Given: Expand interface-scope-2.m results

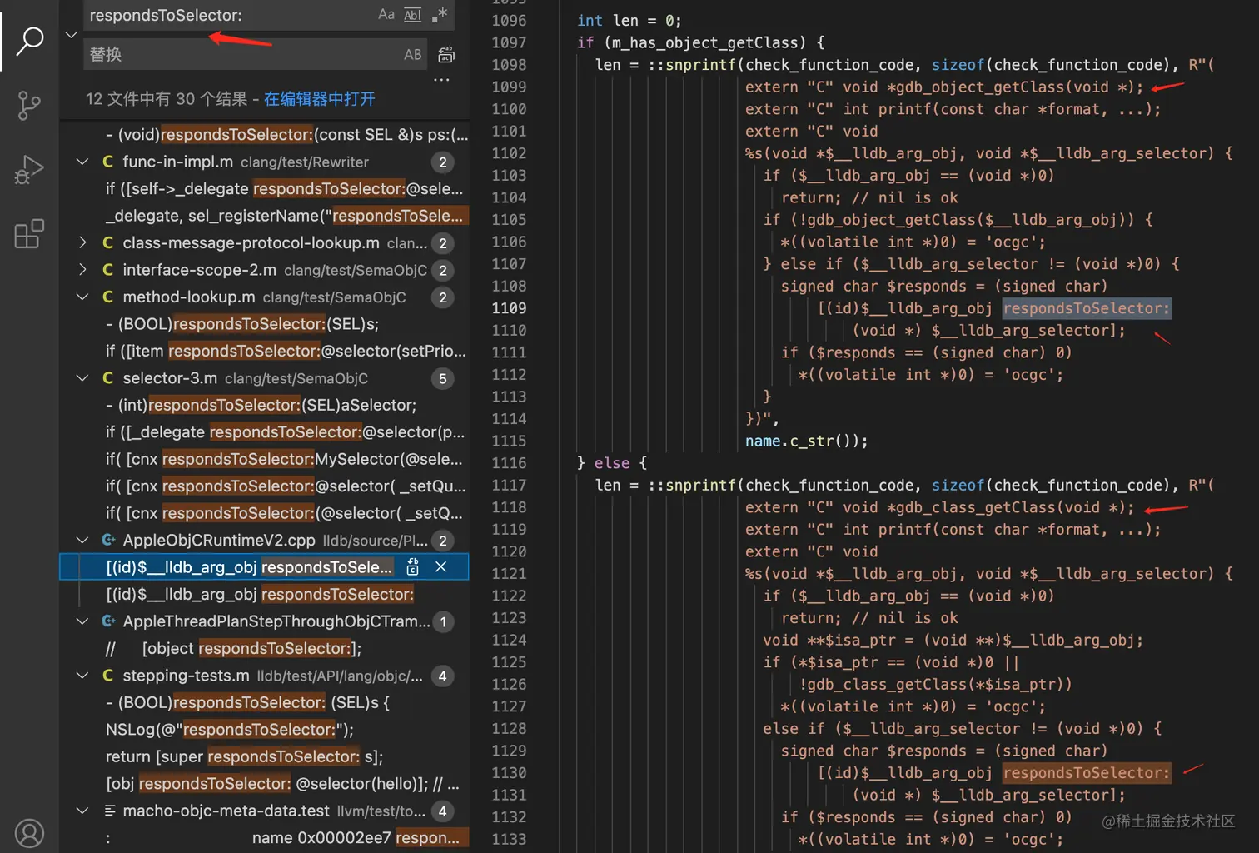Looking at the screenshot, I should (82, 270).
